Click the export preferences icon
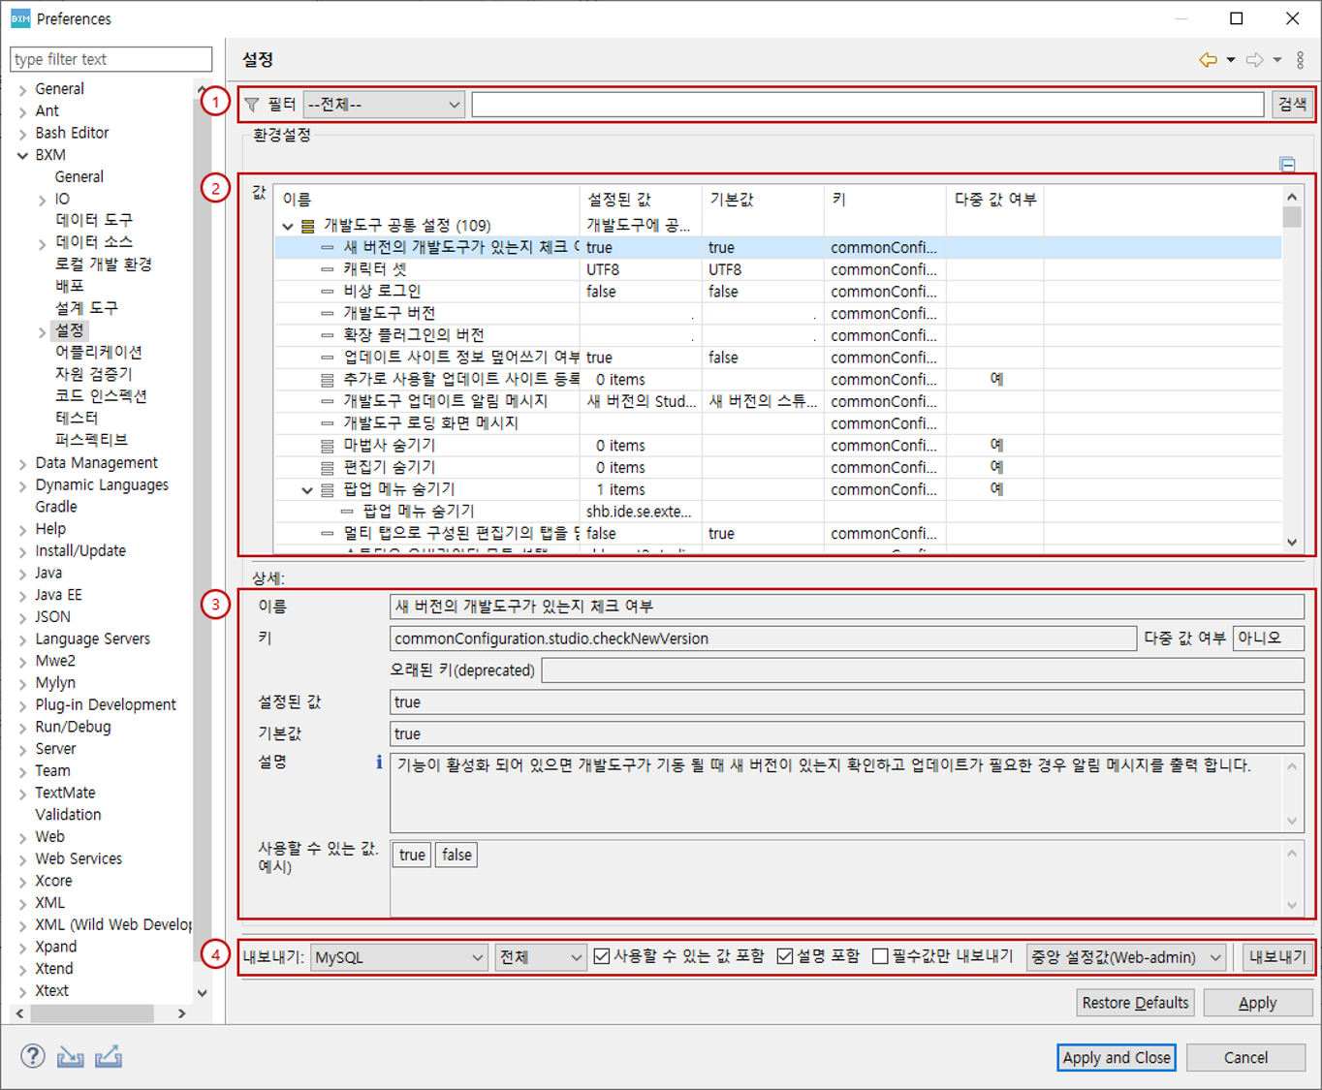The image size is (1322, 1090). click(x=108, y=1056)
